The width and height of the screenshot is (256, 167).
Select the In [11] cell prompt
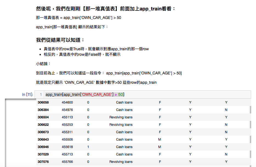coord(27,94)
